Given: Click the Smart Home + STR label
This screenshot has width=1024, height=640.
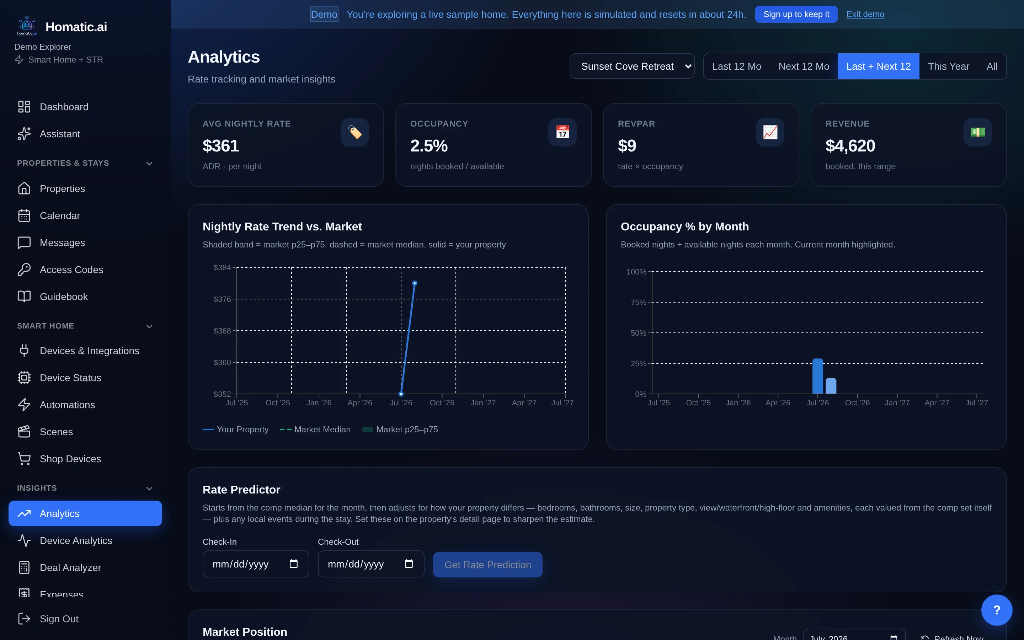Looking at the screenshot, I should pos(65,60).
